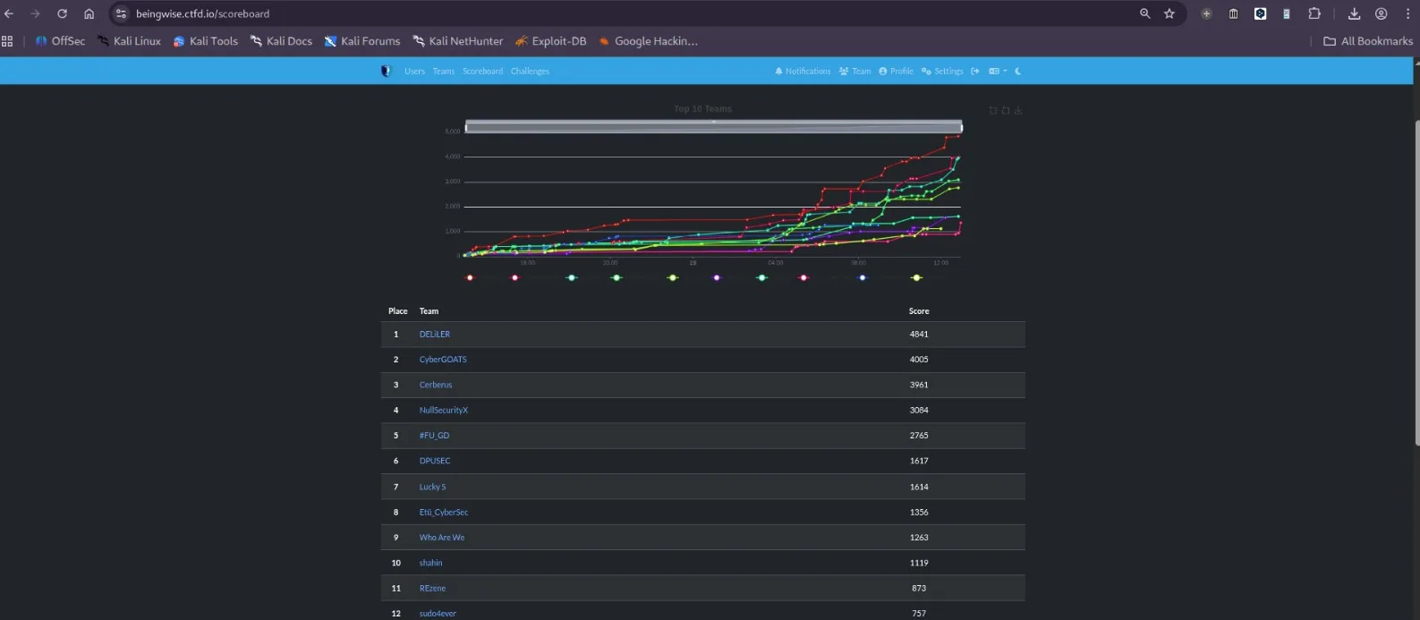Open the NullSecurityX team page
This screenshot has height=620, width=1420.
click(x=444, y=410)
